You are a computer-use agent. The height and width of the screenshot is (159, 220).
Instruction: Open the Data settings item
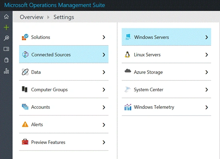[64, 72]
